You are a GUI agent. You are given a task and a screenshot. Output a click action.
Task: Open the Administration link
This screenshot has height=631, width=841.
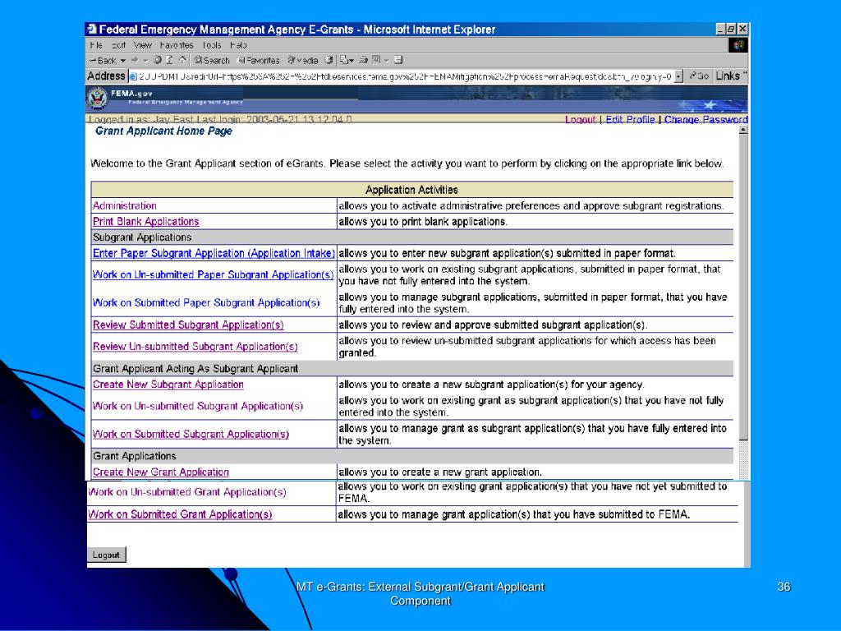(125, 205)
